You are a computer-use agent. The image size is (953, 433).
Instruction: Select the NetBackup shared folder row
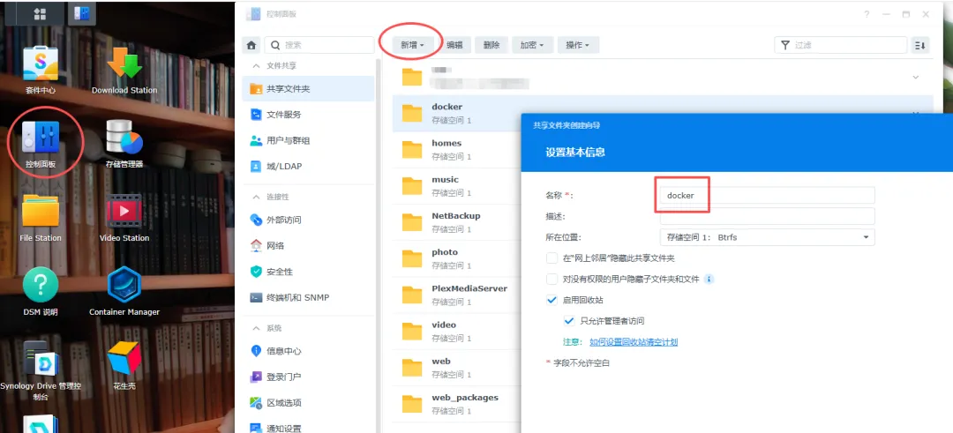coord(457,222)
